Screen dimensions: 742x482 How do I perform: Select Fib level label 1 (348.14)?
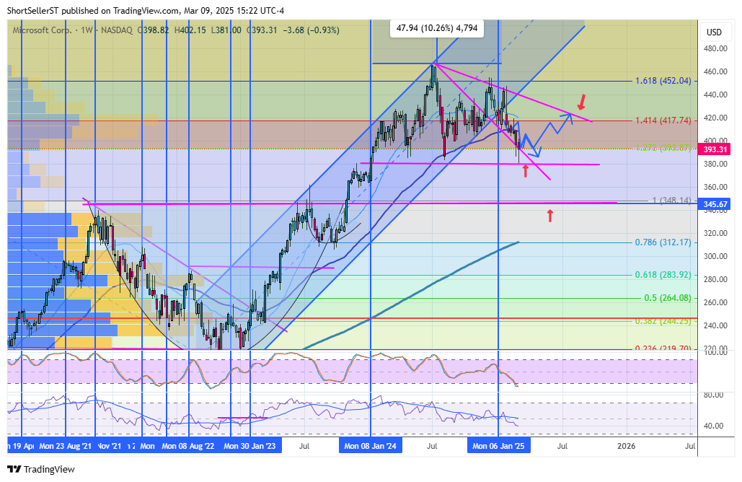(x=672, y=201)
